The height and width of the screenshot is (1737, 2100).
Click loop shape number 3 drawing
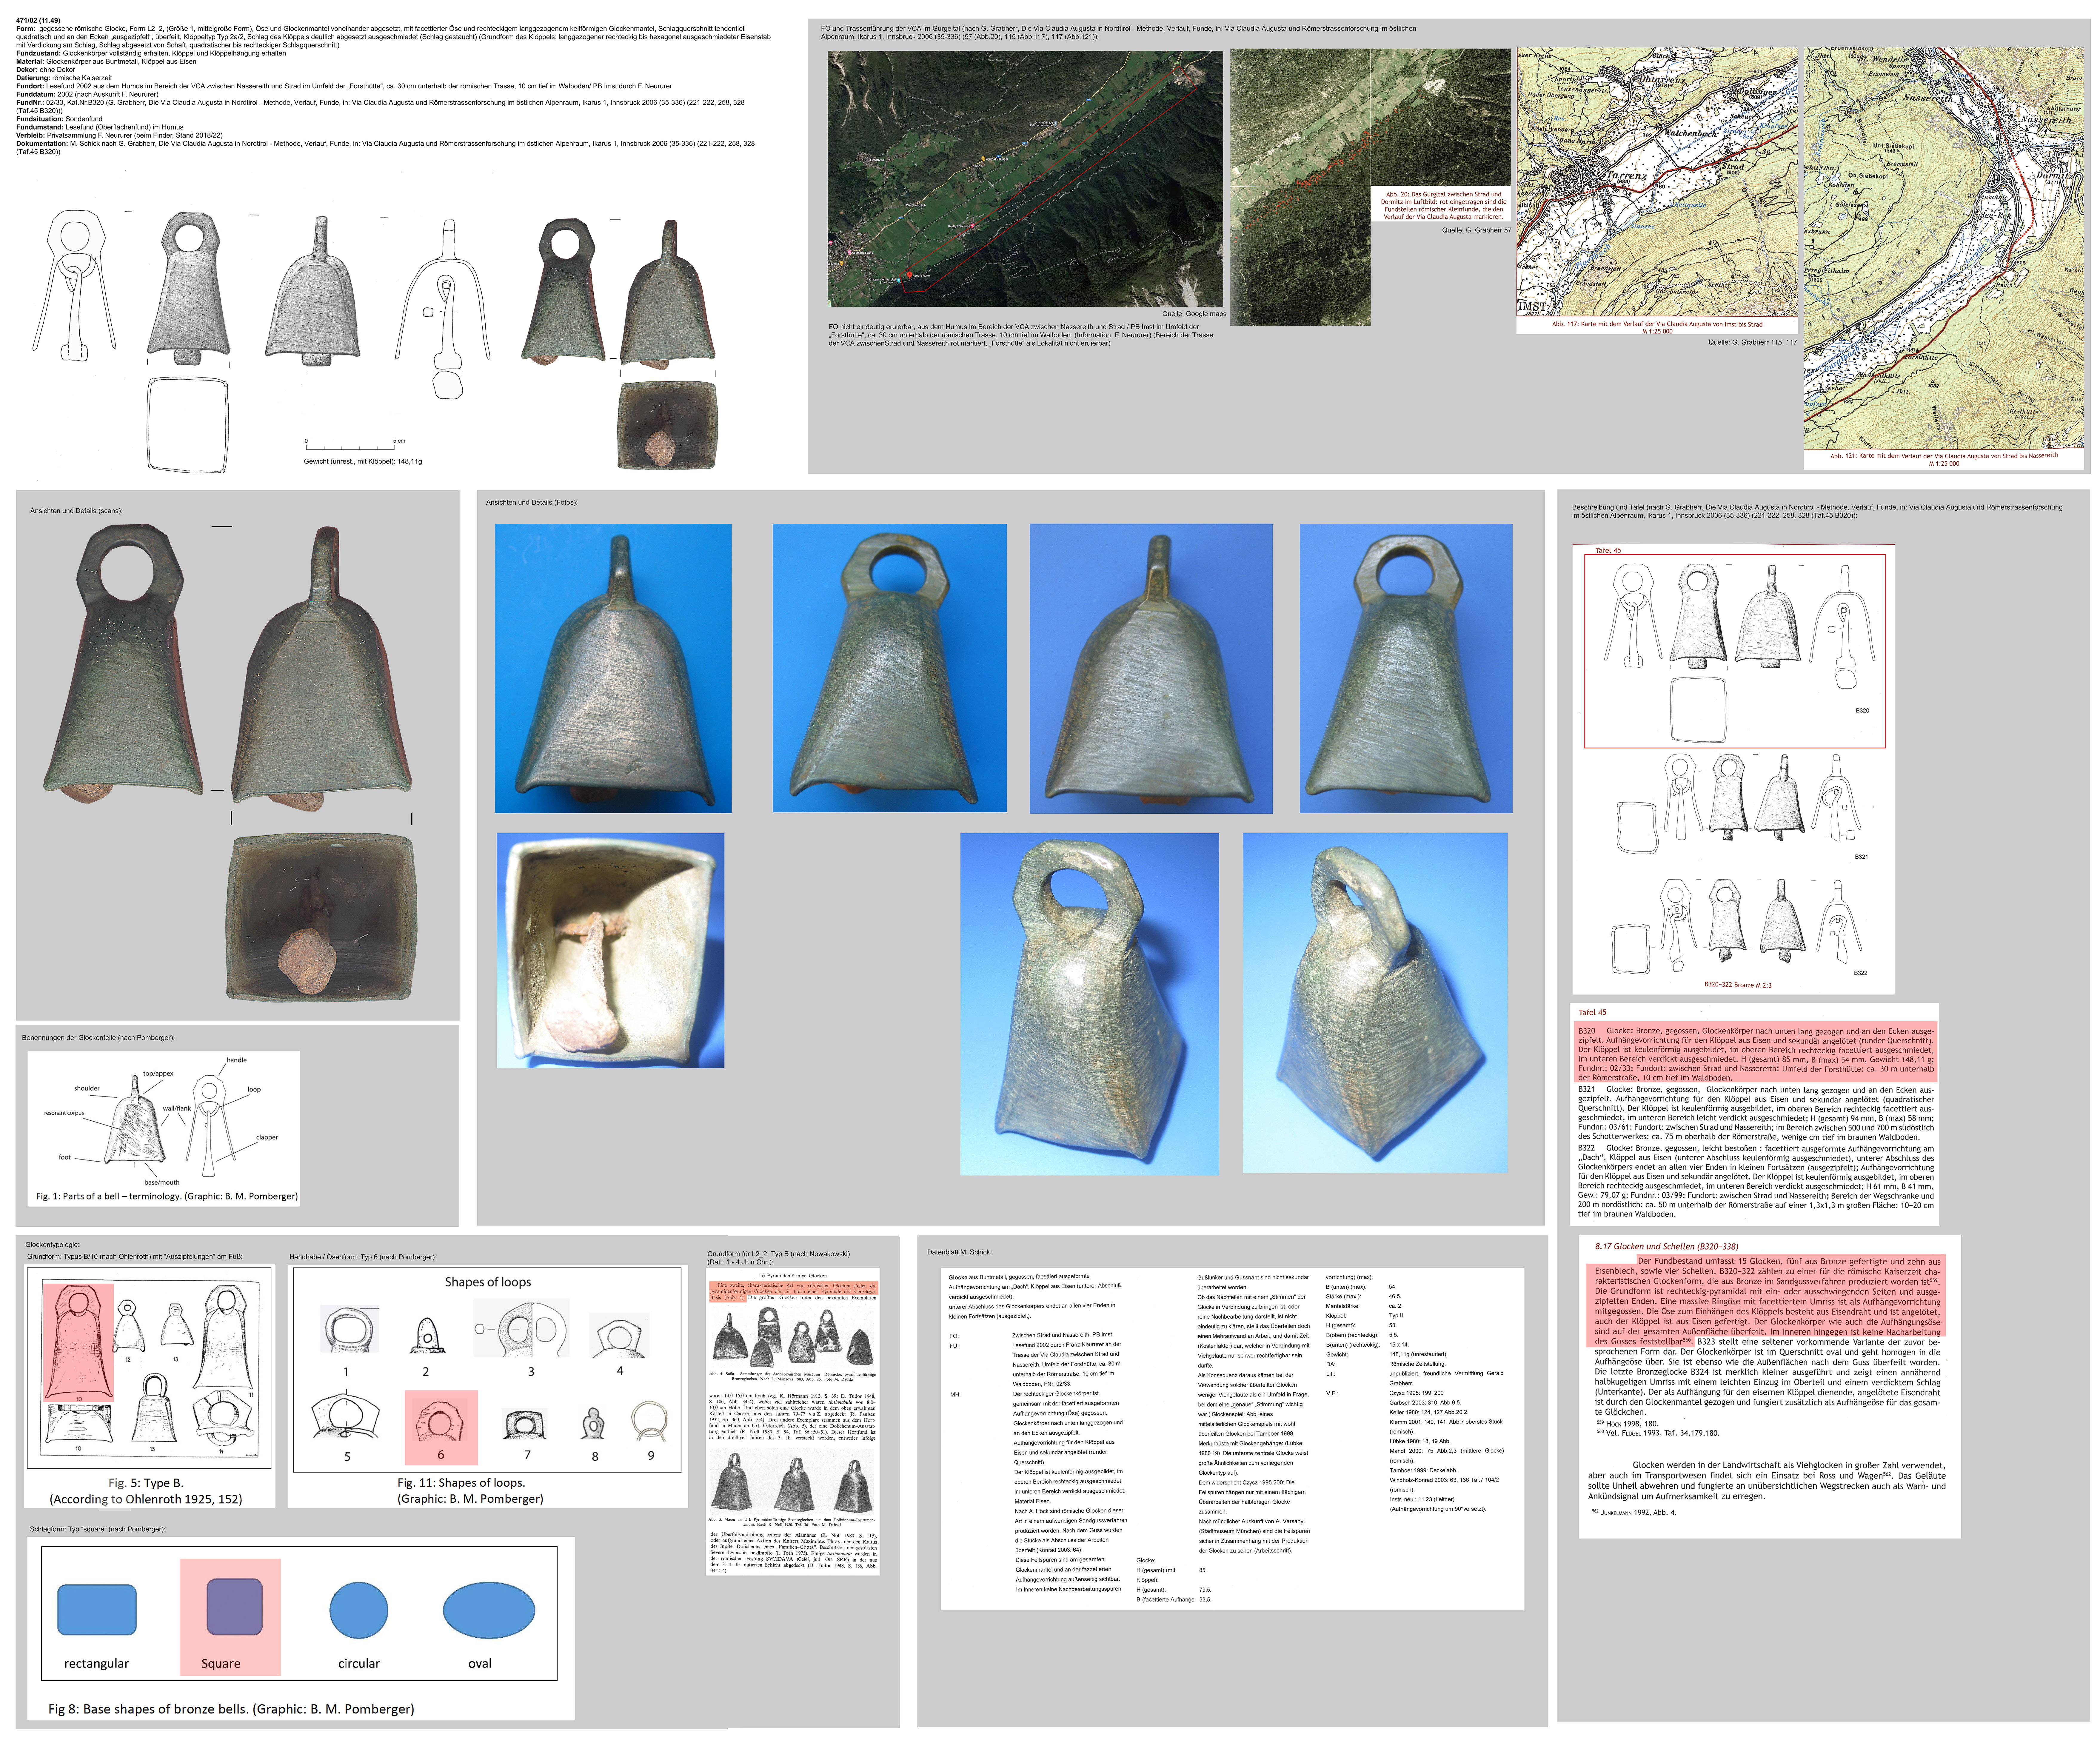point(521,1328)
